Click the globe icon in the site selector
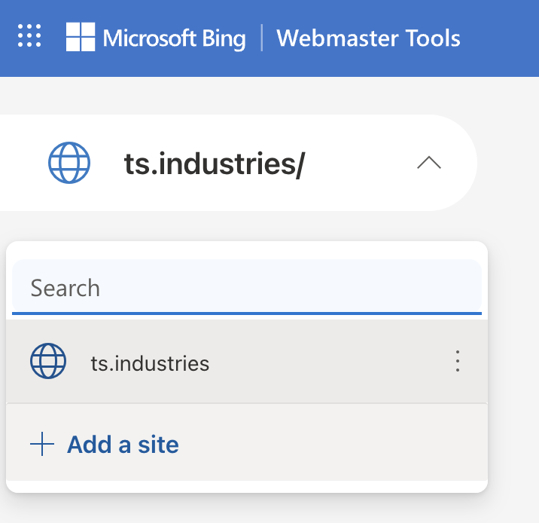Image resolution: width=539 pixels, height=523 pixels. 69,163
